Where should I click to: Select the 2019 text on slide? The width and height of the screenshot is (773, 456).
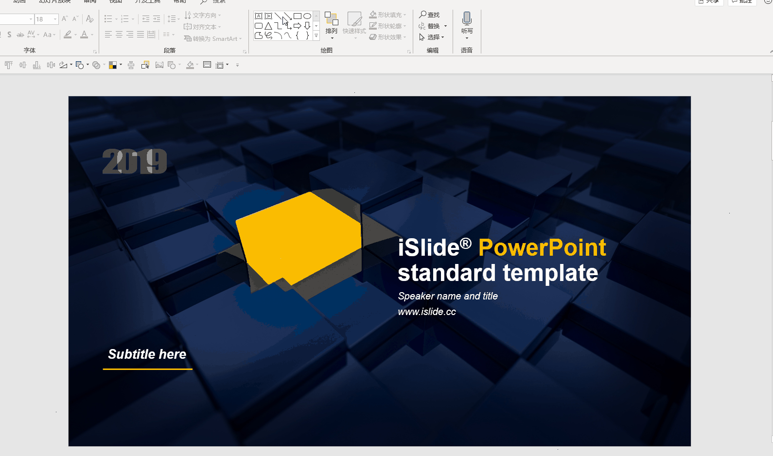[x=135, y=161]
